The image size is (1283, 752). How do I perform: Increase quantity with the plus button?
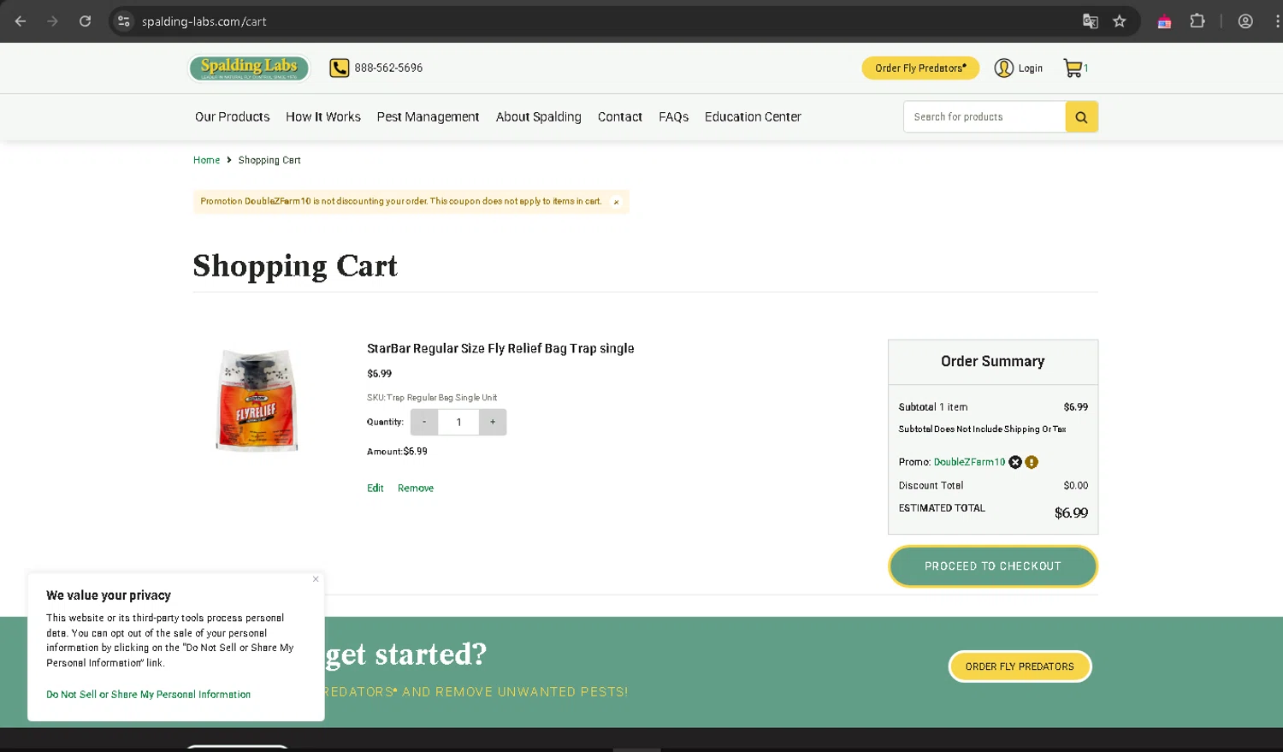(x=493, y=422)
